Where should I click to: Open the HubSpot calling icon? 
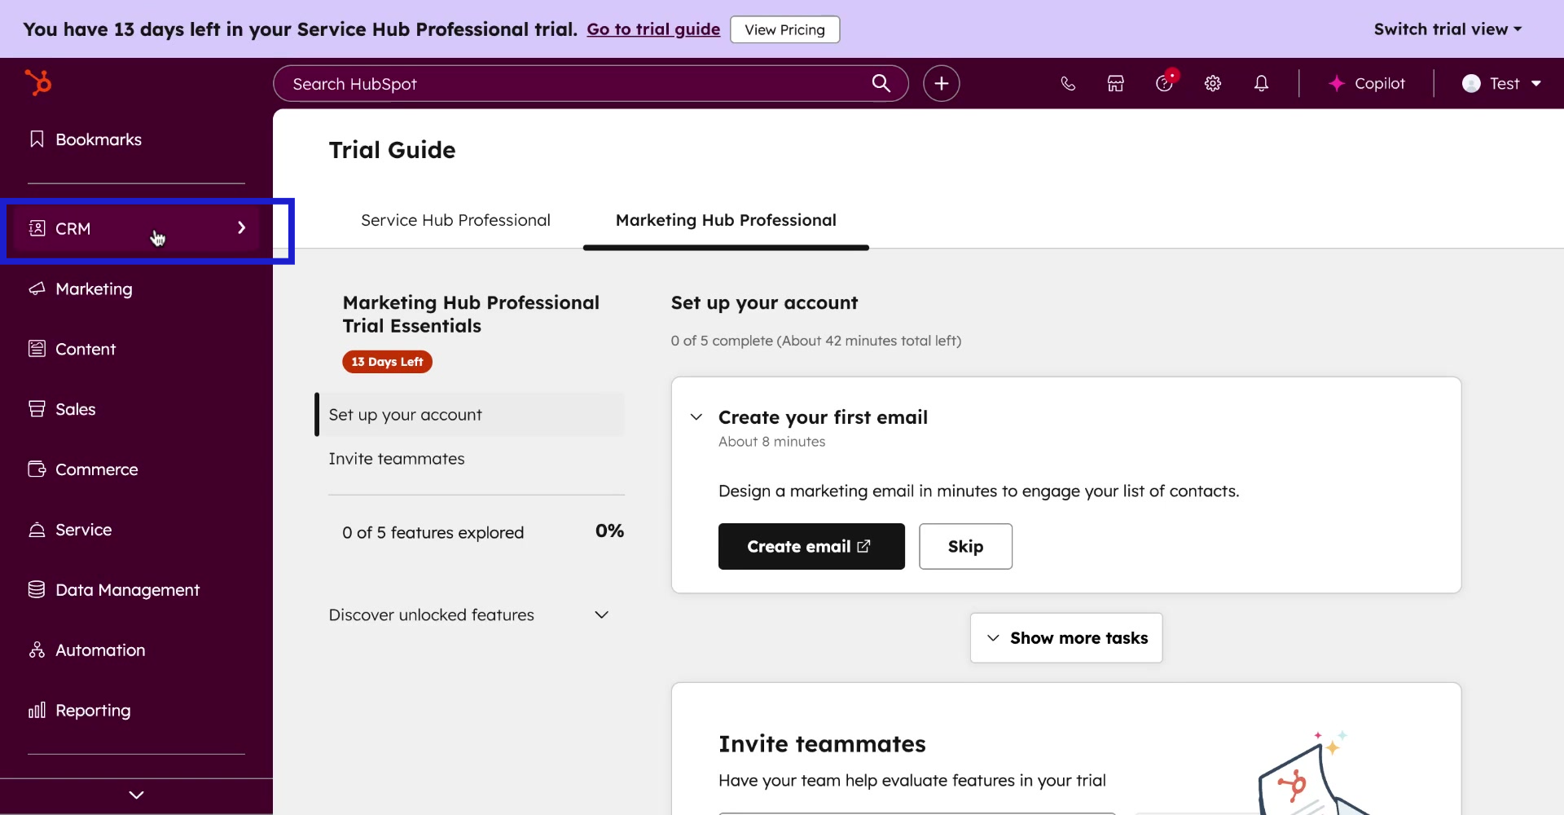tap(1068, 83)
